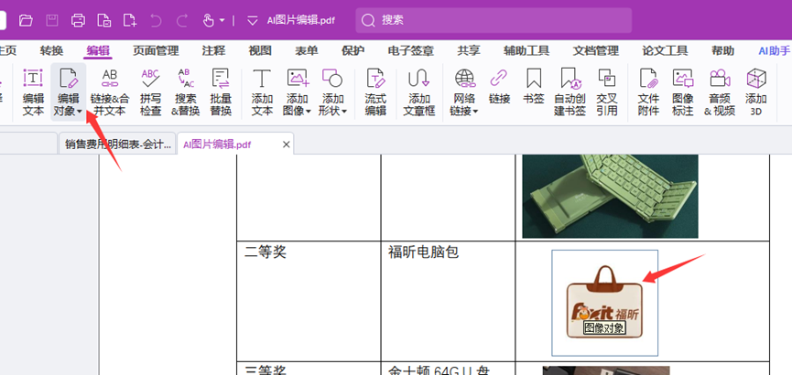
Task: Open the 文件附件 file attachment tool
Action: 648,91
